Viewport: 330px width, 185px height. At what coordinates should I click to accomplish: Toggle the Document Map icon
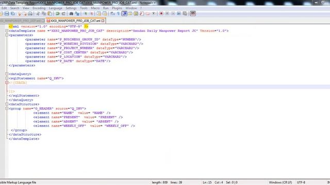[136, 14]
